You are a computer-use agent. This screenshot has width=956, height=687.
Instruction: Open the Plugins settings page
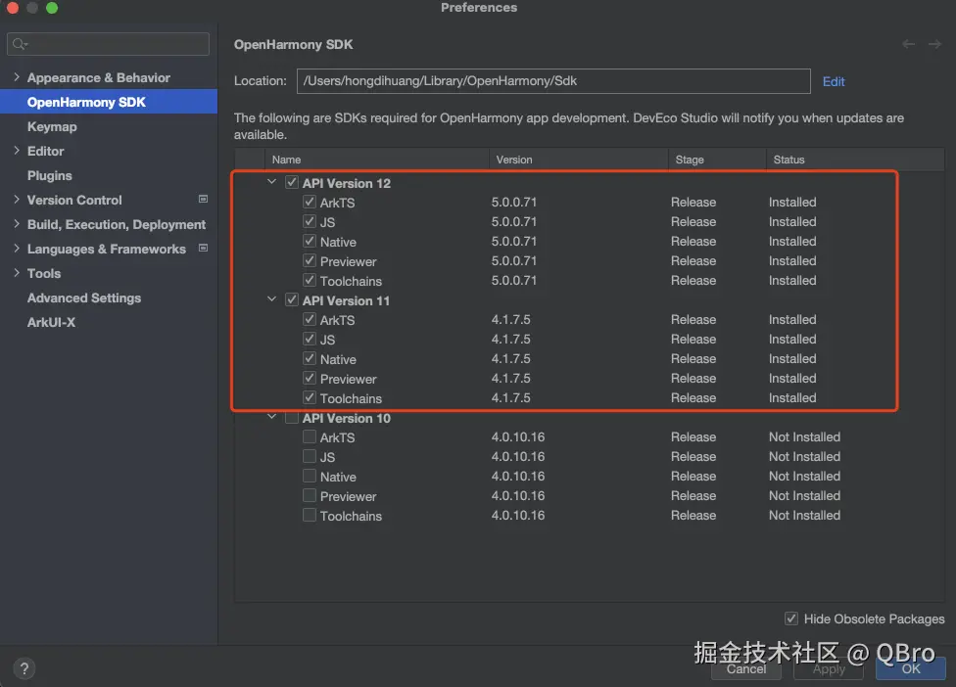click(50, 175)
